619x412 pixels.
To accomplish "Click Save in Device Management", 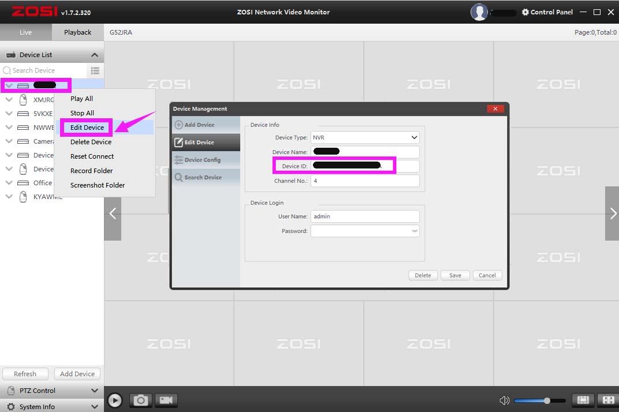I will (x=455, y=275).
